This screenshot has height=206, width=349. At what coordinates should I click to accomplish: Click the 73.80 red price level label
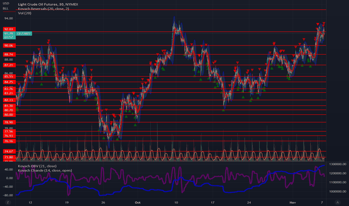pyautogui.click(x=9, y=157)
